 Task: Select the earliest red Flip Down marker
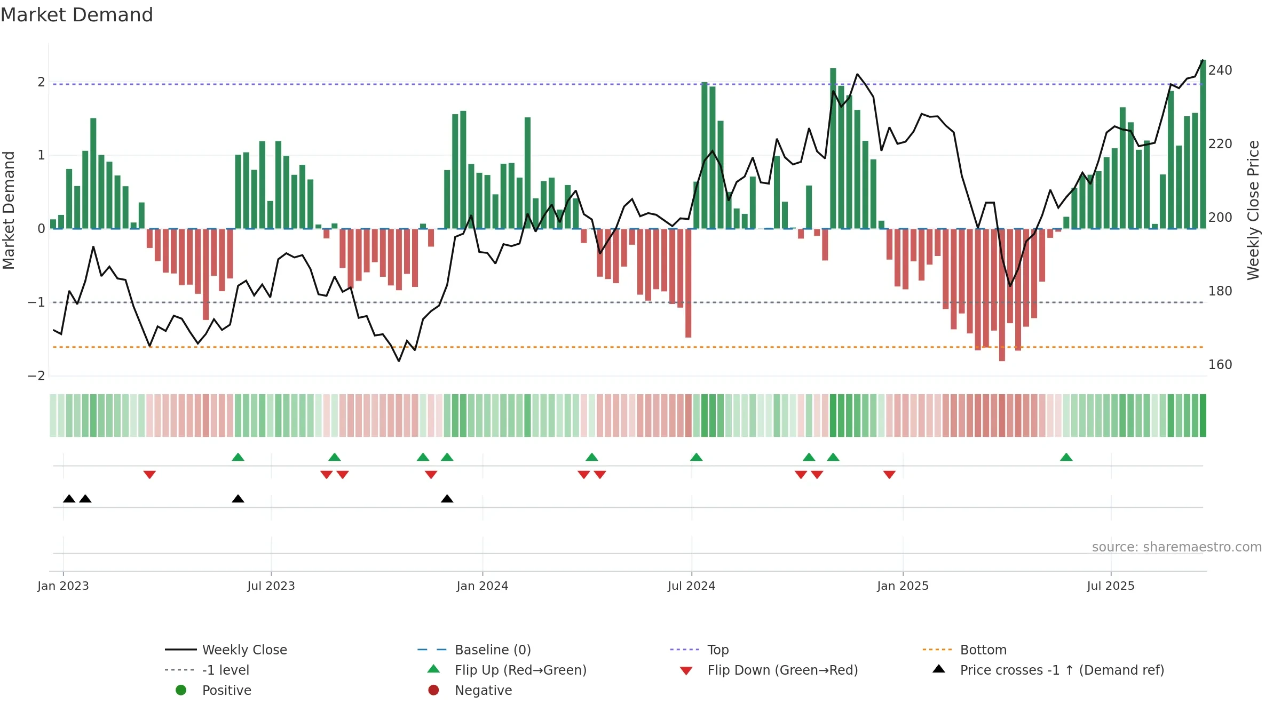point(149,475)
